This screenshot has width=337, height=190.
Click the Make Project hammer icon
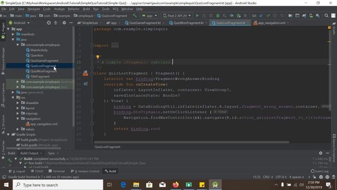click(135, 15)
